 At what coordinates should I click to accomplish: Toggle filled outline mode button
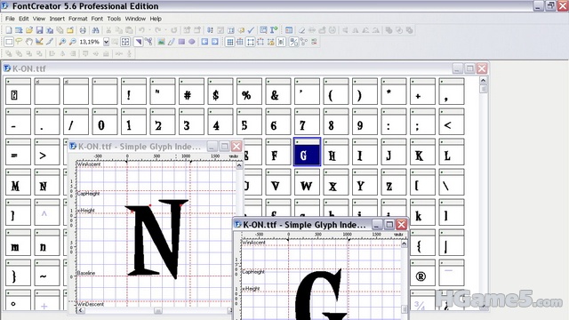click(139, 42)
